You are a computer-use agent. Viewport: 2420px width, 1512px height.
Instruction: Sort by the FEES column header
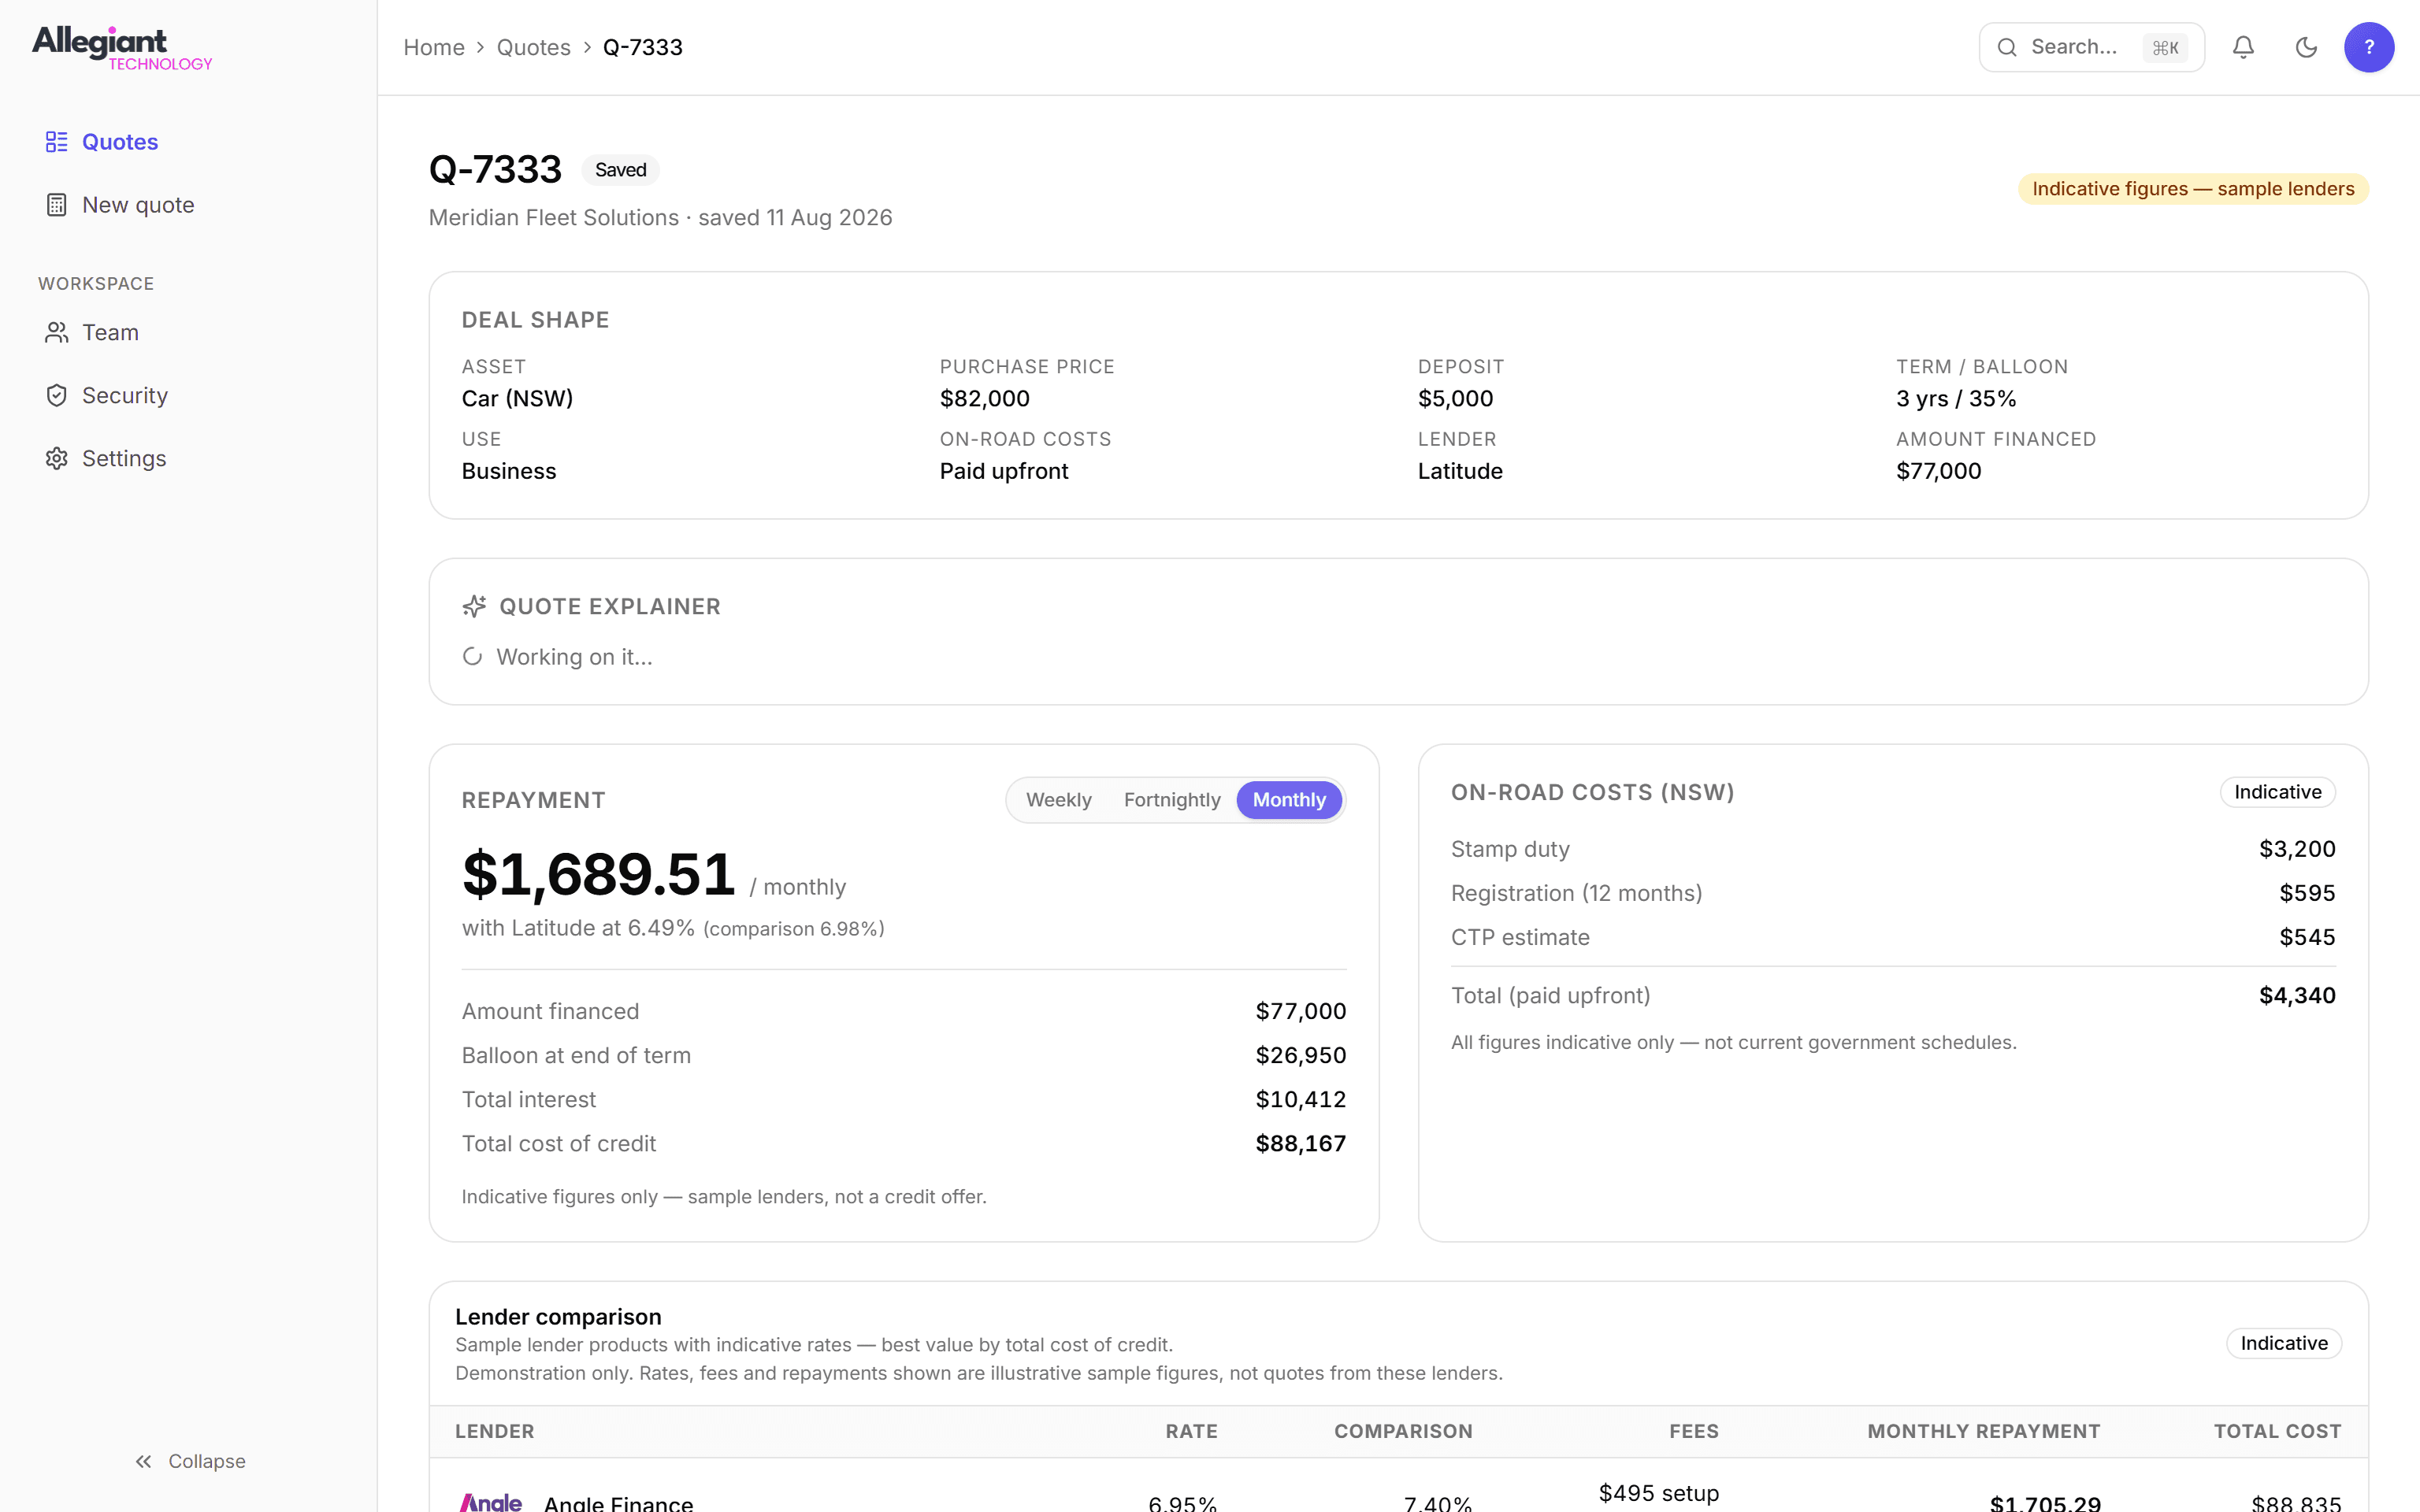pos(1694,1431)
